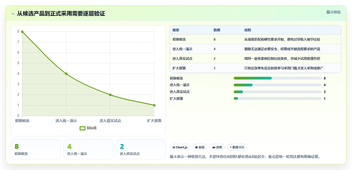Click the 数据卡片 tag button
Image resolution: width=352 pixels, height=170 pixels.
(x=237, y=147)
